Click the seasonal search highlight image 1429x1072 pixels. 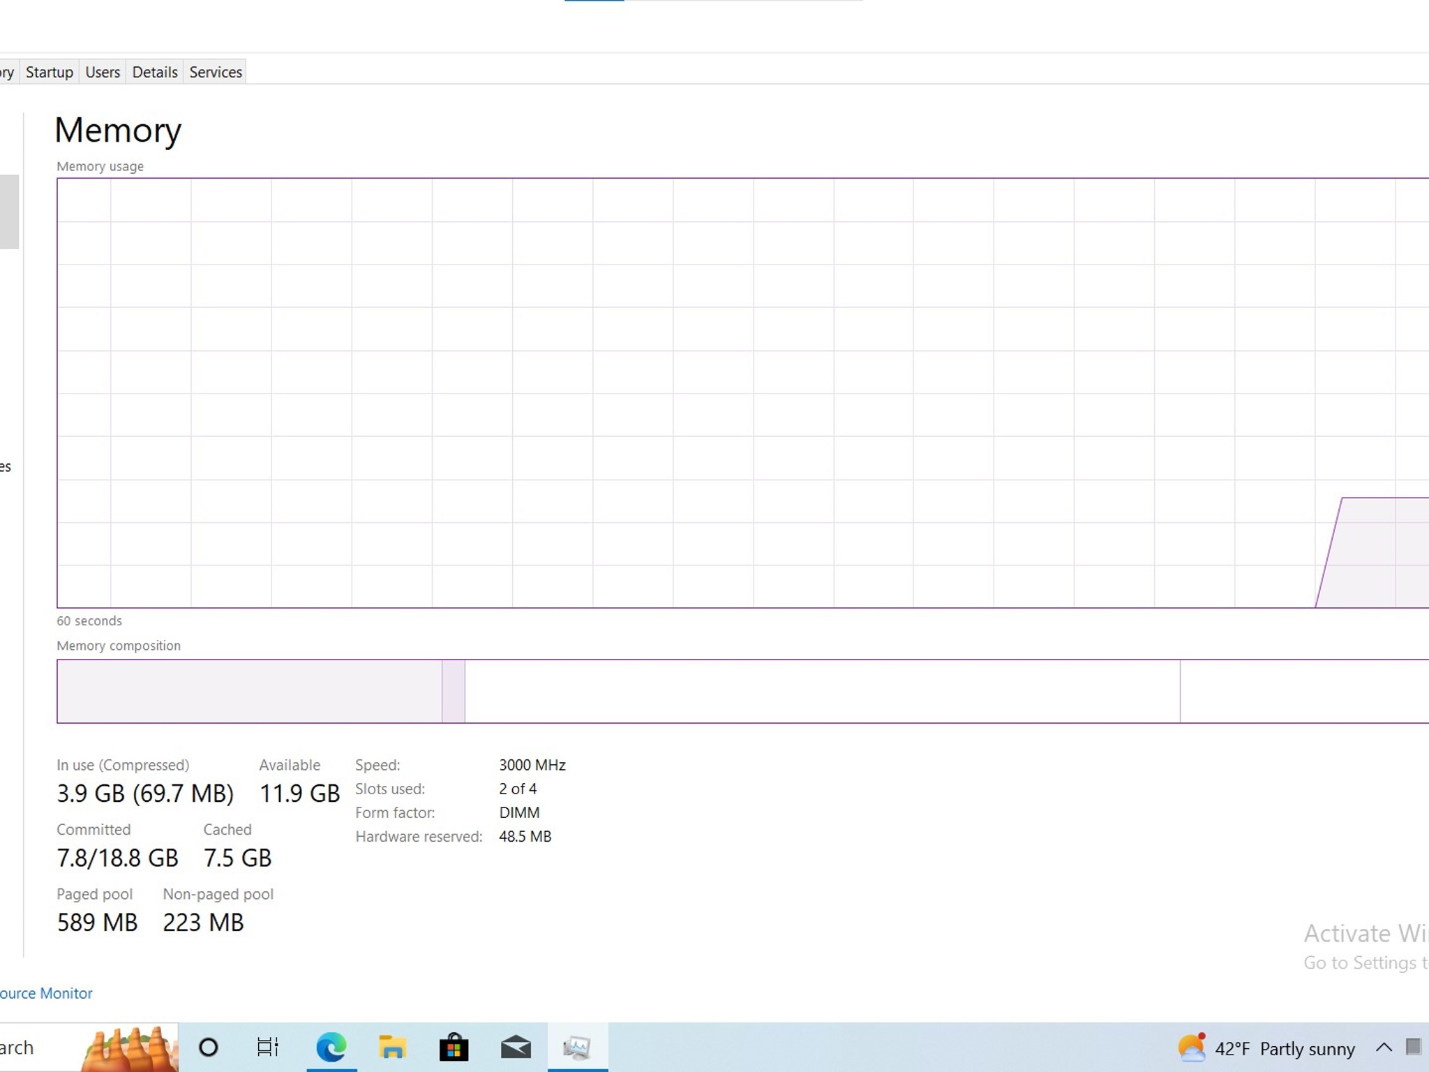click(x=130, y=1048)
